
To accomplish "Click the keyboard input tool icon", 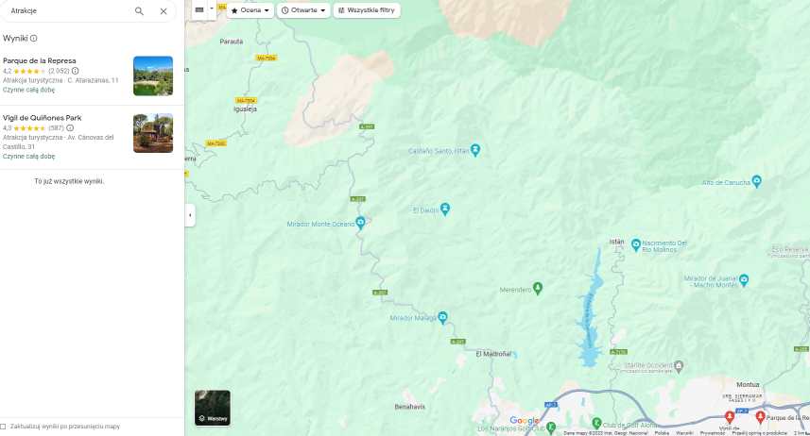I will coord(199,9).
